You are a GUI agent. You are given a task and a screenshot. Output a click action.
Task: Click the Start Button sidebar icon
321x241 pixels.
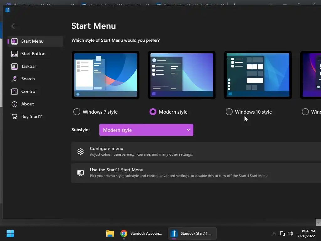click(x=14, y=54)
